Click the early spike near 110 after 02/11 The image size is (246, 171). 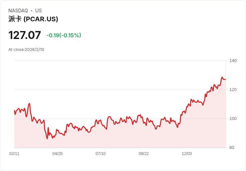pyautogui.click(x=29, y=104)
